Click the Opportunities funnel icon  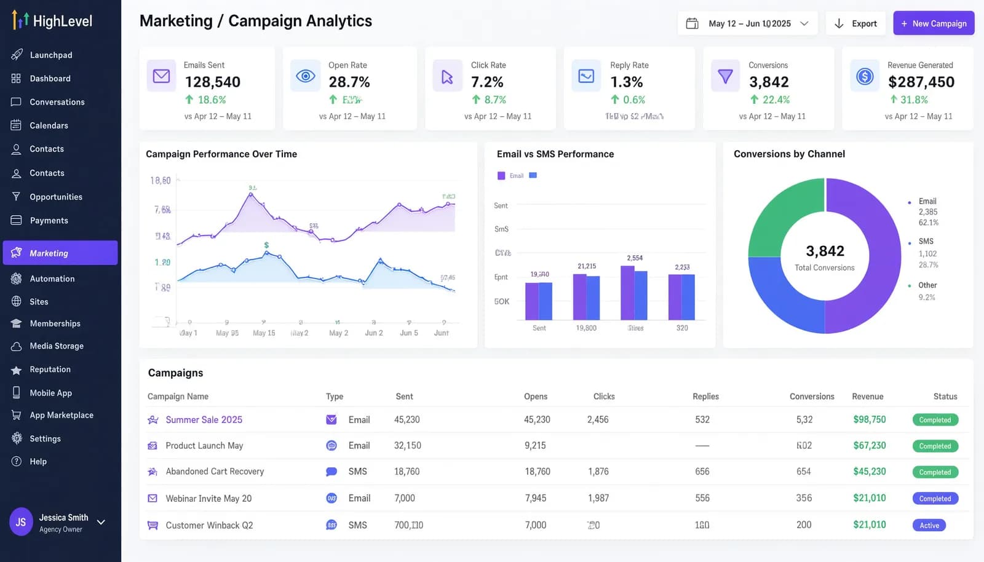tap(17, 196)
